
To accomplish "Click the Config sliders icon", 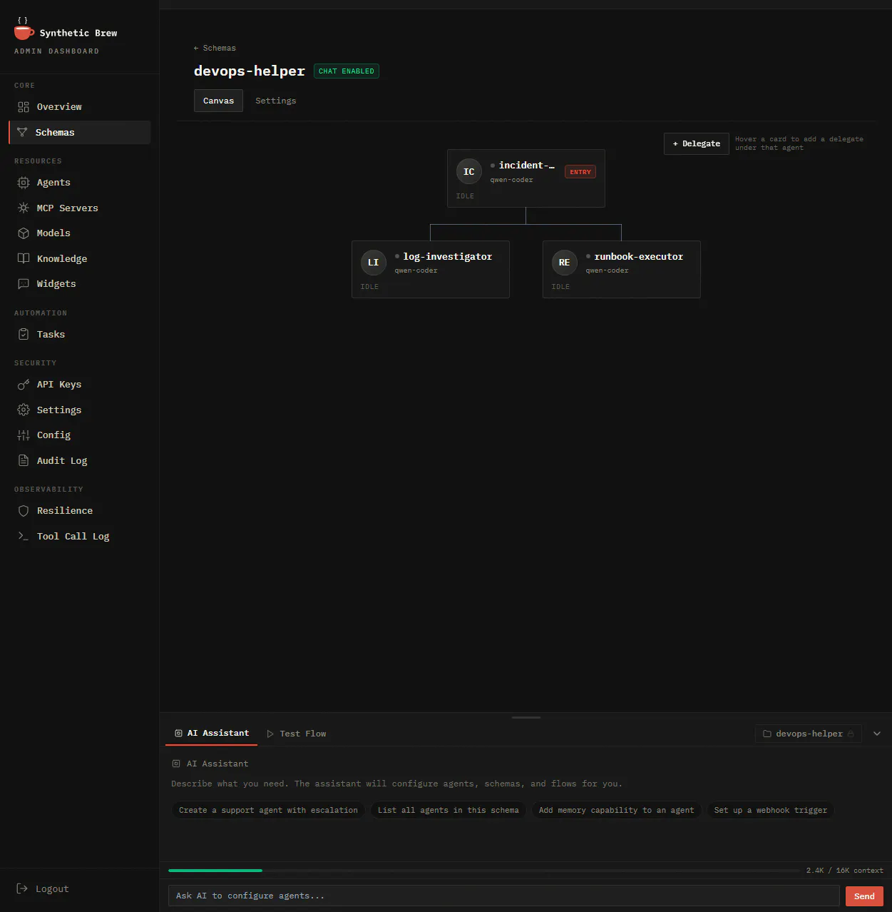I will click(24, 435).
